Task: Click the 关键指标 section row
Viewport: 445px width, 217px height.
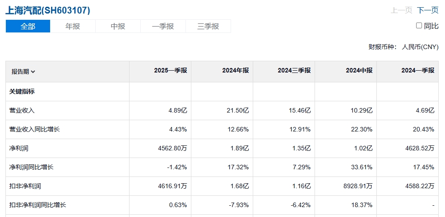Action: point(222,92)
